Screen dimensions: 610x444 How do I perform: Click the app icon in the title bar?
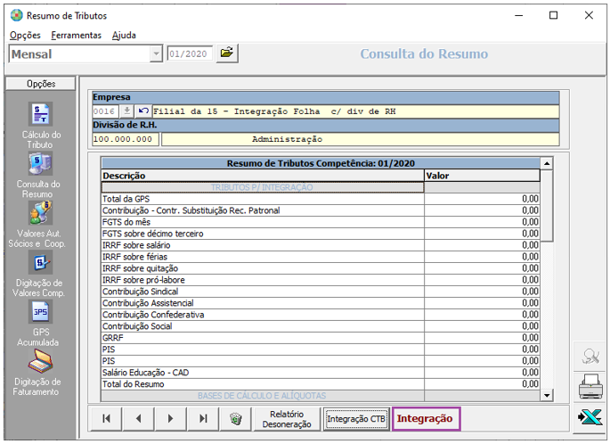coord(16,15)
